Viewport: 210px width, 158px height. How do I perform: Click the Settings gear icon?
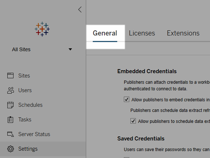point(11,149)
